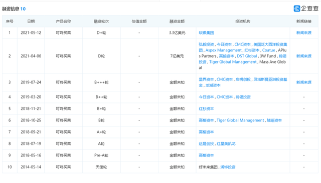Select the date cell 2014-05-14

coord(31,167)
